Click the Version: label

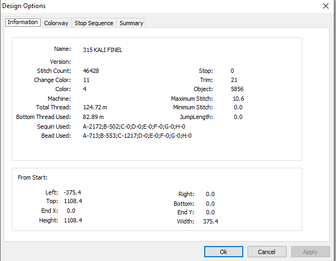60,62
